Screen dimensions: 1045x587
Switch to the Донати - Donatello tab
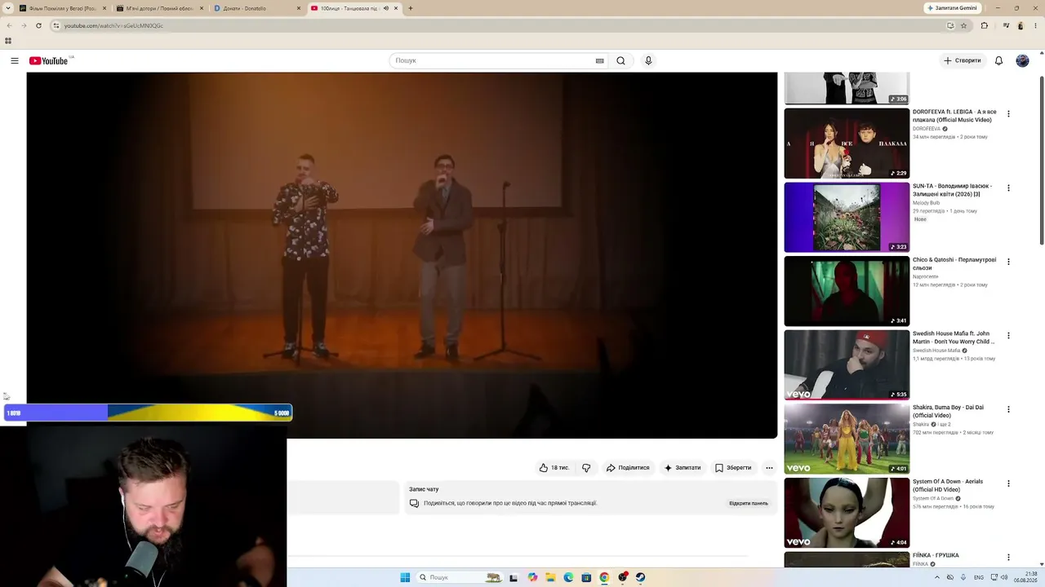[x=256, y=8]
